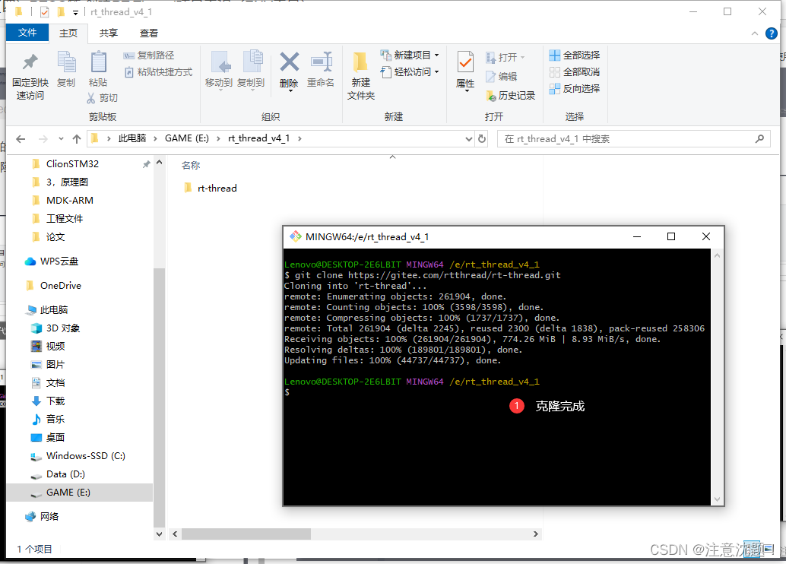Click GAME (E:) in the address breadcrumb

tap(186, 138)
